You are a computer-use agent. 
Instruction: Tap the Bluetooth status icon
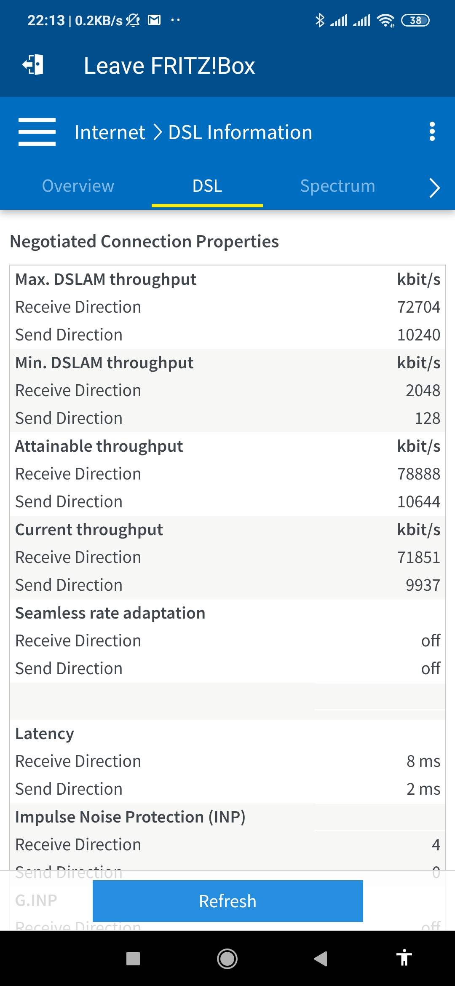tap(320, 20)
